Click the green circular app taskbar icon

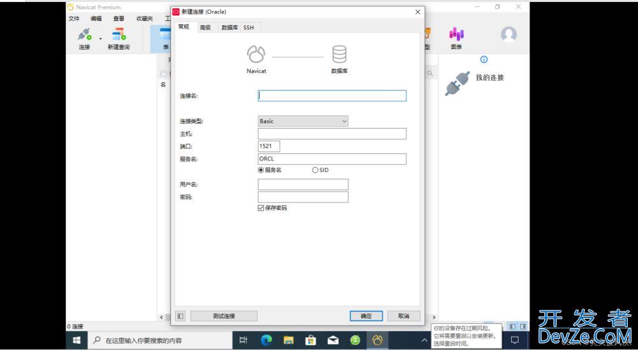tap(355, 340)
